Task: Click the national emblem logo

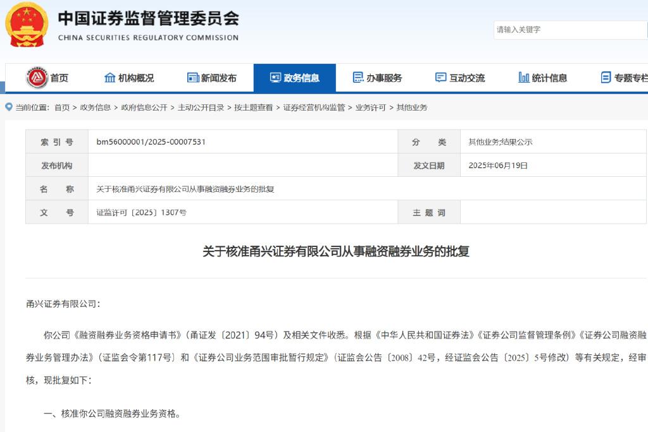Action: click(27, 25)
